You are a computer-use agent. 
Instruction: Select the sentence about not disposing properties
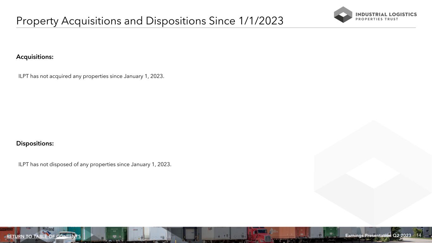pos(95,165)
